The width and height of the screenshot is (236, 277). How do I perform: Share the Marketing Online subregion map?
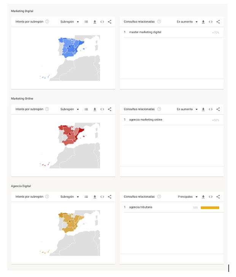pos(110,109)
